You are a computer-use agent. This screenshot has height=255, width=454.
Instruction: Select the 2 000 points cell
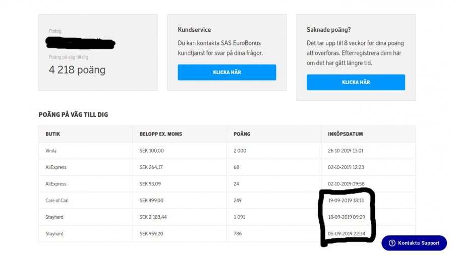point(240,151)
